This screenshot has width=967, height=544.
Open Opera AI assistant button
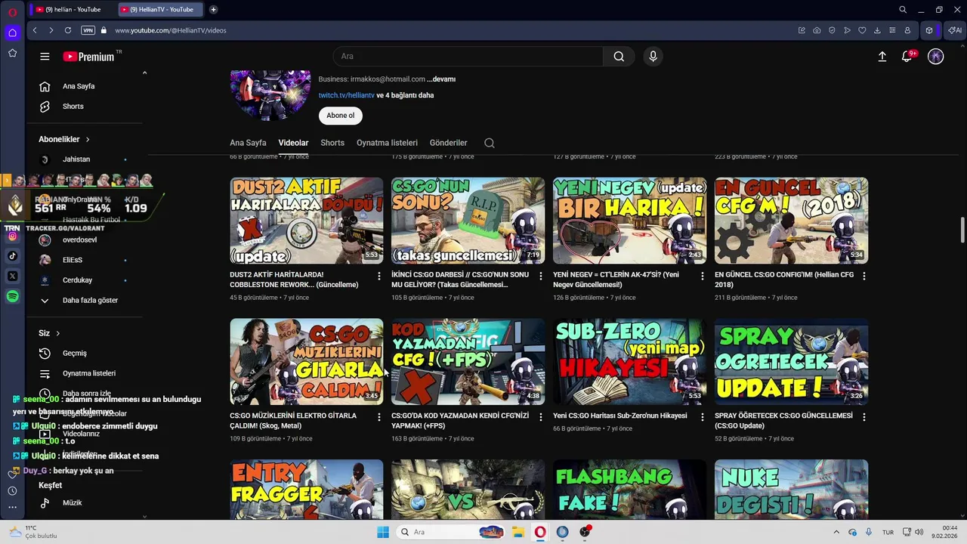(x=954, y=30)
